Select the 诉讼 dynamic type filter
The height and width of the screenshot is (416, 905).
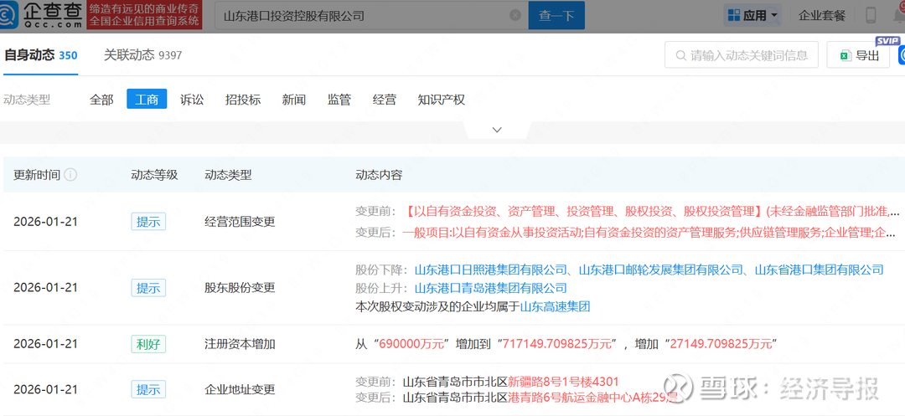coord(192,100)
